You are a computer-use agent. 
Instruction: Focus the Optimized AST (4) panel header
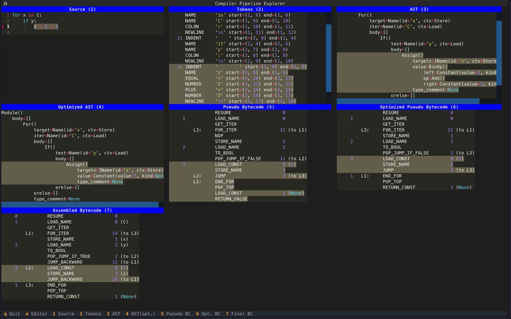82,107
